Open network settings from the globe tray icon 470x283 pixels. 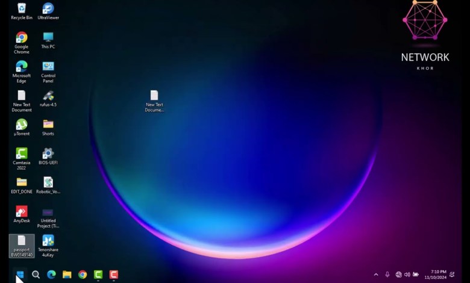pyautogui.click(x=398, y=275)
